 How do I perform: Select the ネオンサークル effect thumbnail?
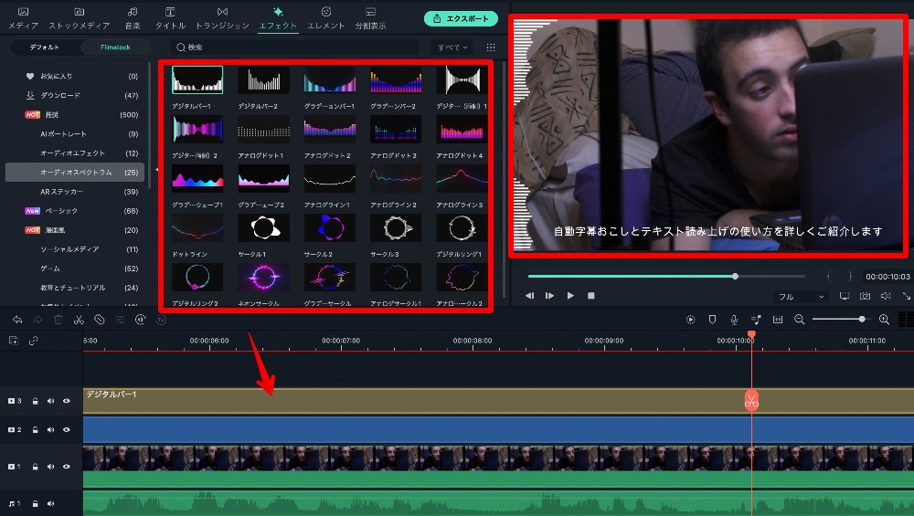click(263, 278)
